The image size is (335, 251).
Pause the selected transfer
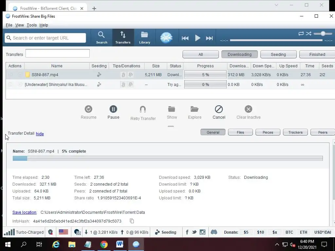pyautogui.click(x=113, y=109)
